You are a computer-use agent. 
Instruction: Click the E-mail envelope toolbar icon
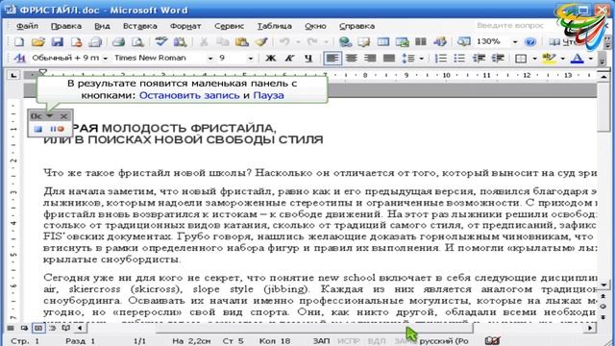[x=95, y=41]
